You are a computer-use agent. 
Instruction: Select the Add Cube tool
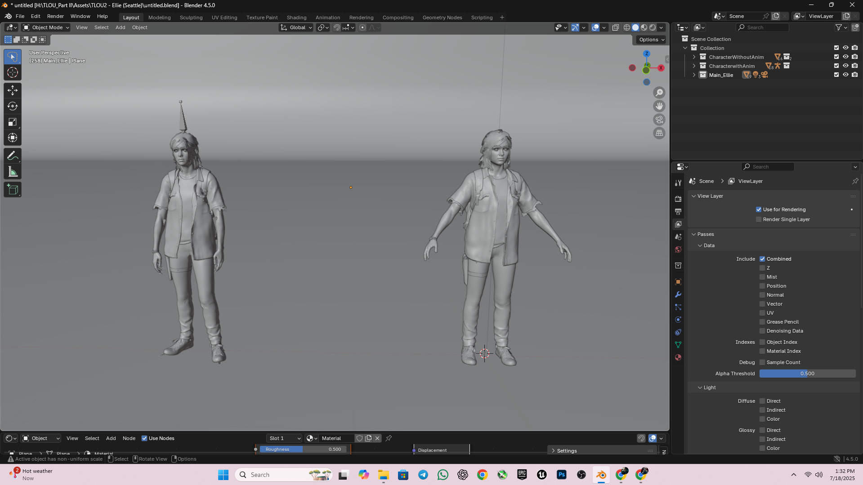click(x=13, y=190)
